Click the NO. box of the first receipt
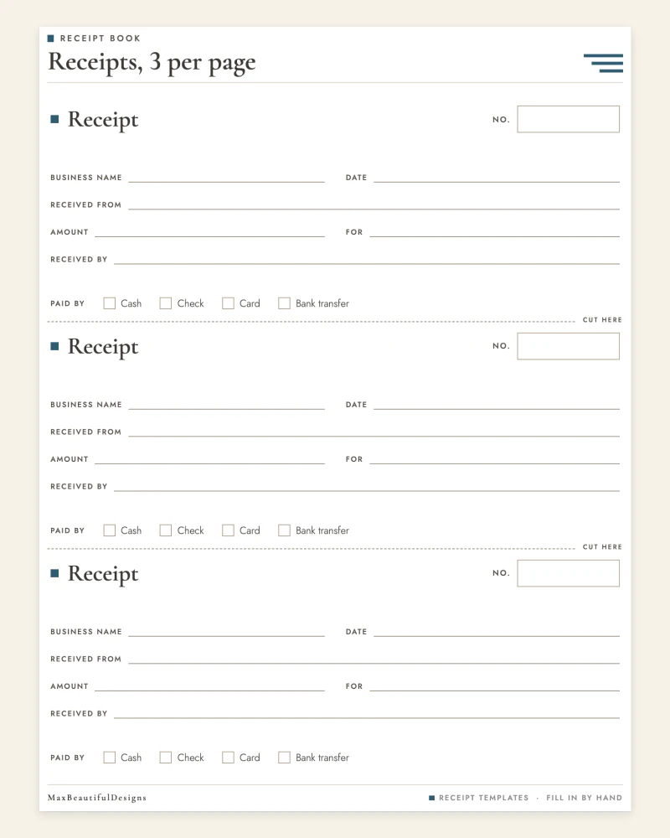Viewport: 670px width, 838px height. pos(569,119)
